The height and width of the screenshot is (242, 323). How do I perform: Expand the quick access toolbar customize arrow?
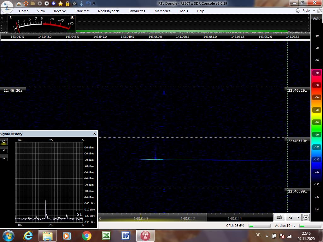pos(94,4)
